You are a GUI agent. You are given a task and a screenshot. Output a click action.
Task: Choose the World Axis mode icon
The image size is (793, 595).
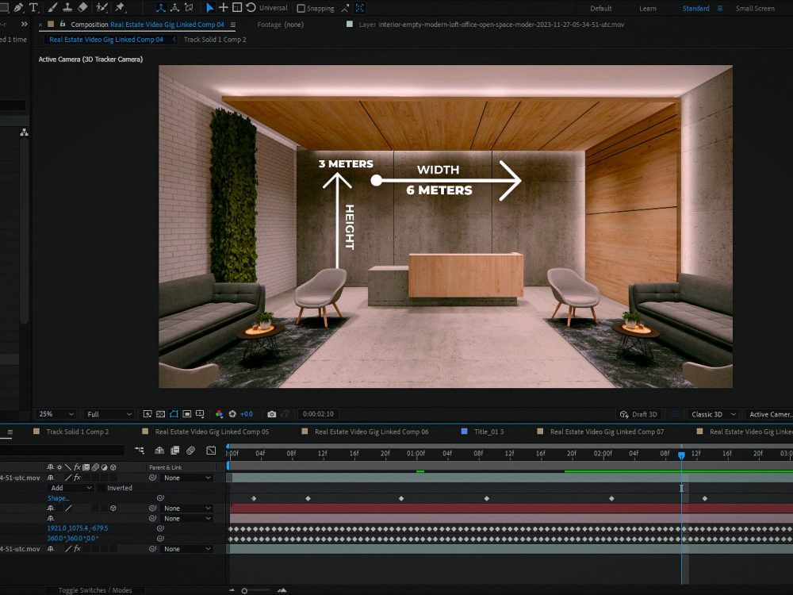pyautogui.click(x=175, y=8)
